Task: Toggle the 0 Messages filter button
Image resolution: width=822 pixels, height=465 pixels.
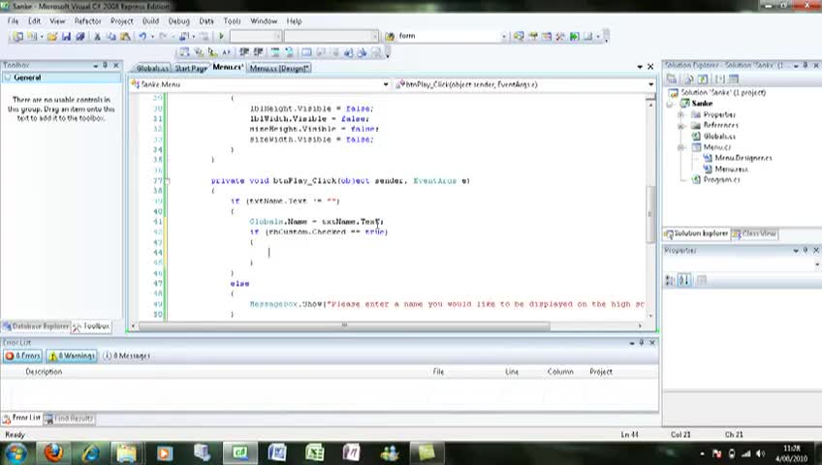Action: pos(126,356)
